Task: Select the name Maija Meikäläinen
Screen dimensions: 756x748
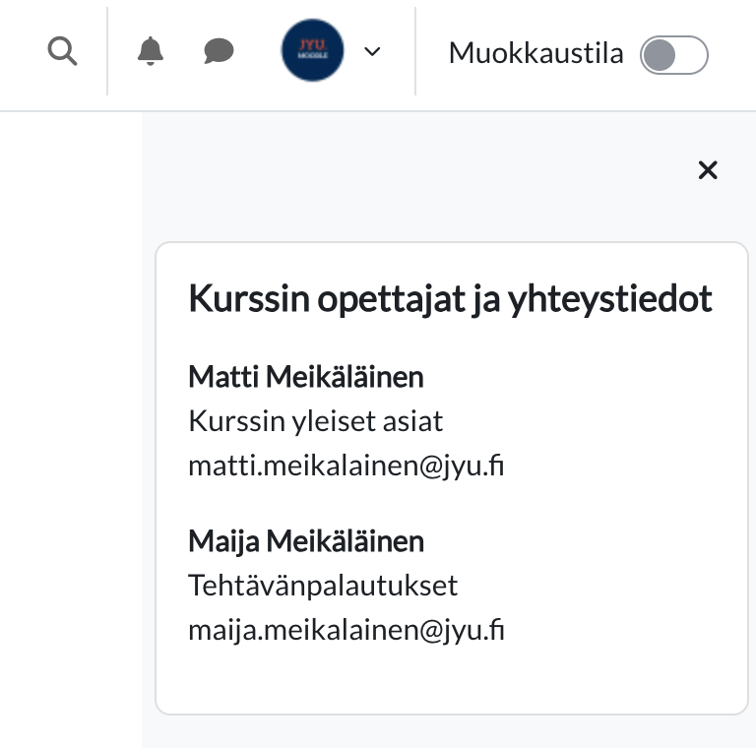Action: click(x=305, y=540)
